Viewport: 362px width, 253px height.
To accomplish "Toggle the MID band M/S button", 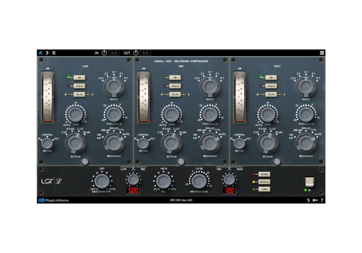I will click(175, 94).
